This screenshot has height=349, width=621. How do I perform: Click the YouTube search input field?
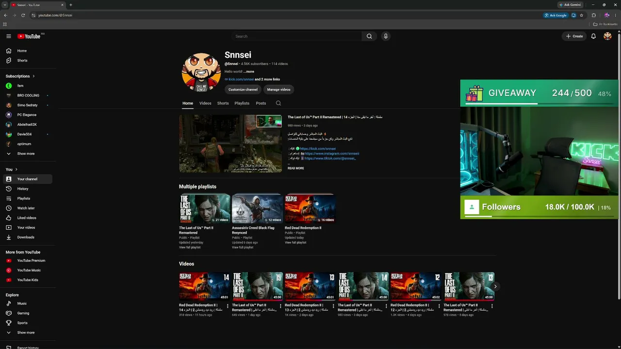(x=296, y=36)
